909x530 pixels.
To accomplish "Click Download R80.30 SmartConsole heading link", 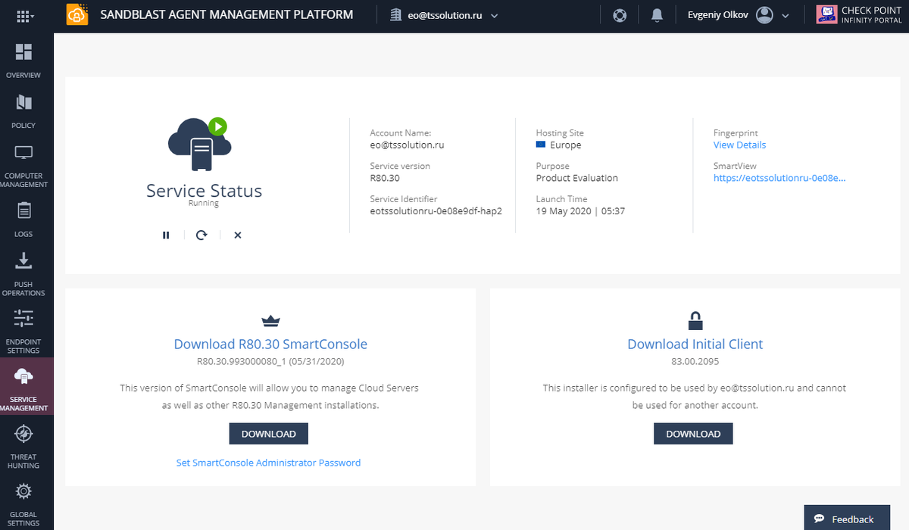I will 270,344.
